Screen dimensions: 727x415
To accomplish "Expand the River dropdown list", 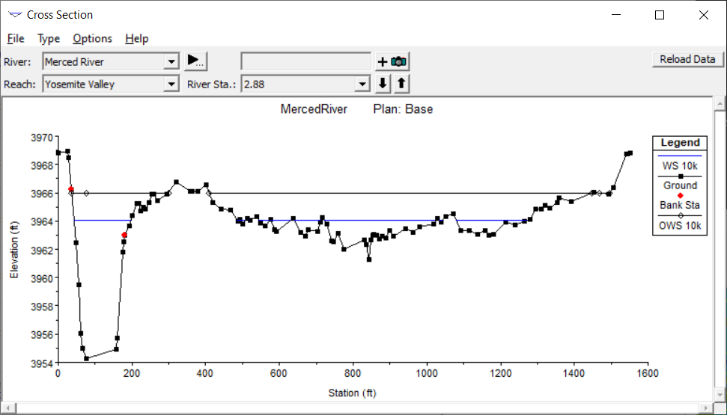I will (x=171, y=62).
